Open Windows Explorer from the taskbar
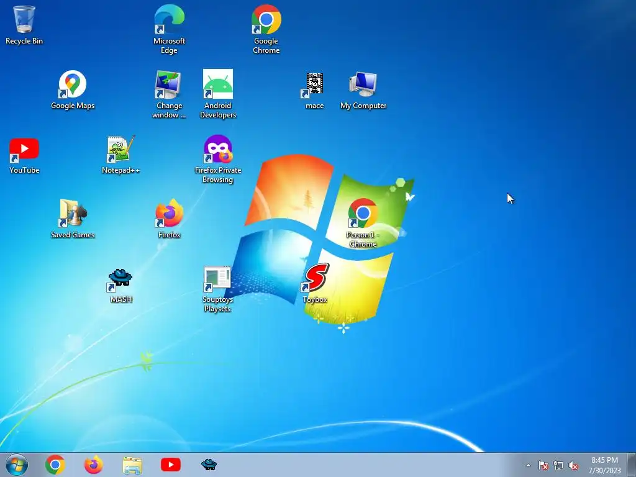 (x=132, y=465)
